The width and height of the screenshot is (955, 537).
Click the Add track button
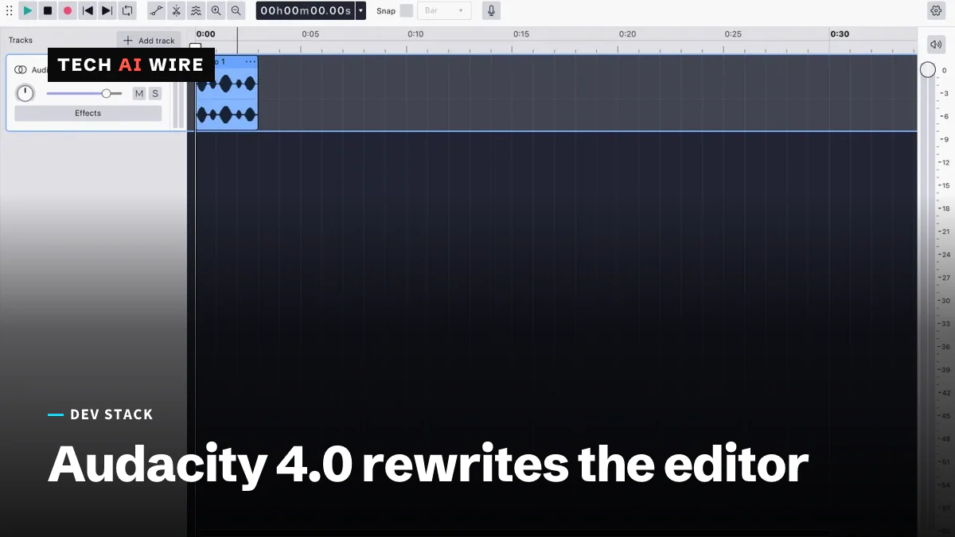tap(149, 41)
